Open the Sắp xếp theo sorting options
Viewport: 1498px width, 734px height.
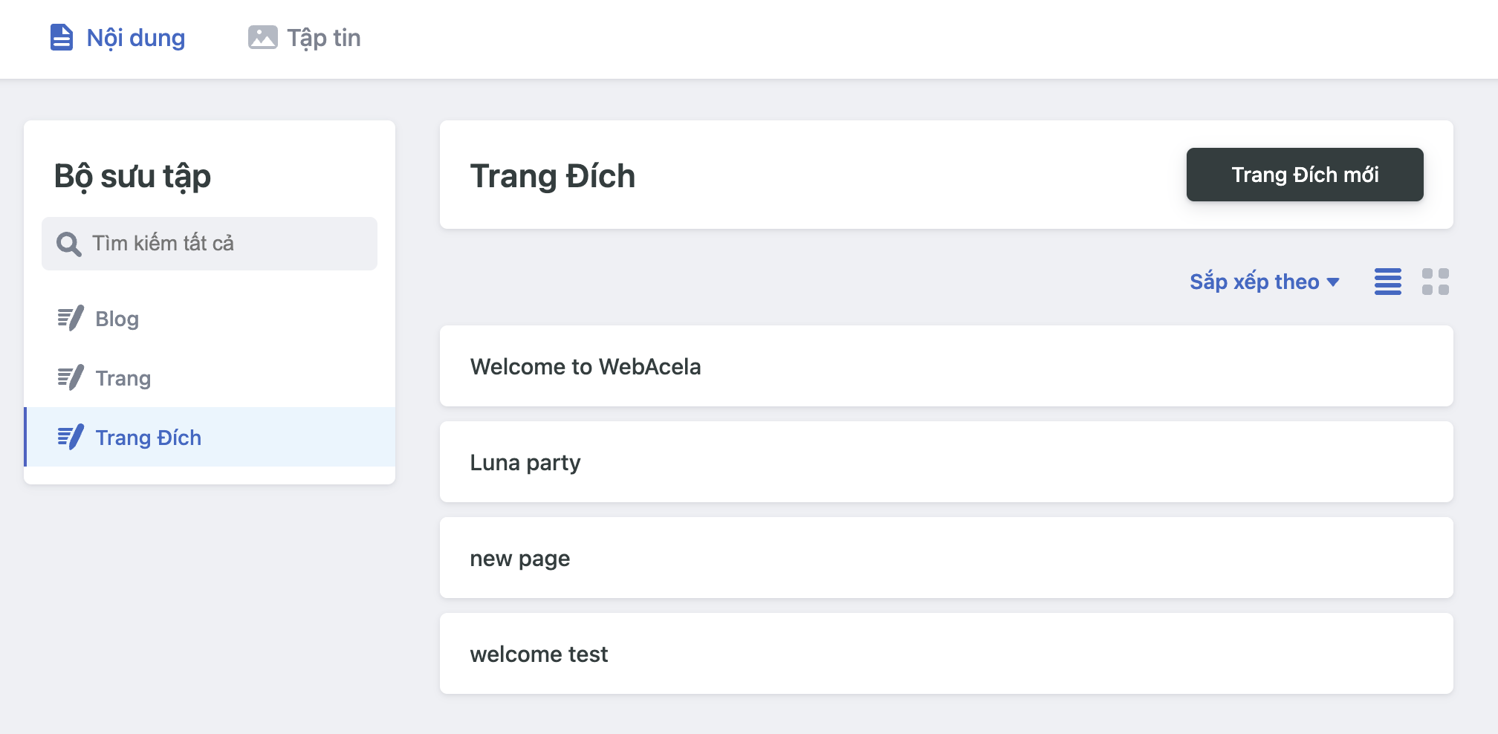(x=1256, y=282)
